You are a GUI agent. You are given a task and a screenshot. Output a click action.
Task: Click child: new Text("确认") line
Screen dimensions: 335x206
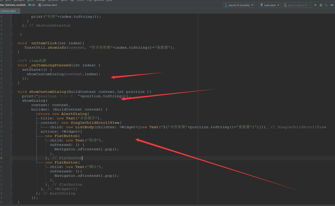click(x=76, y=167)
